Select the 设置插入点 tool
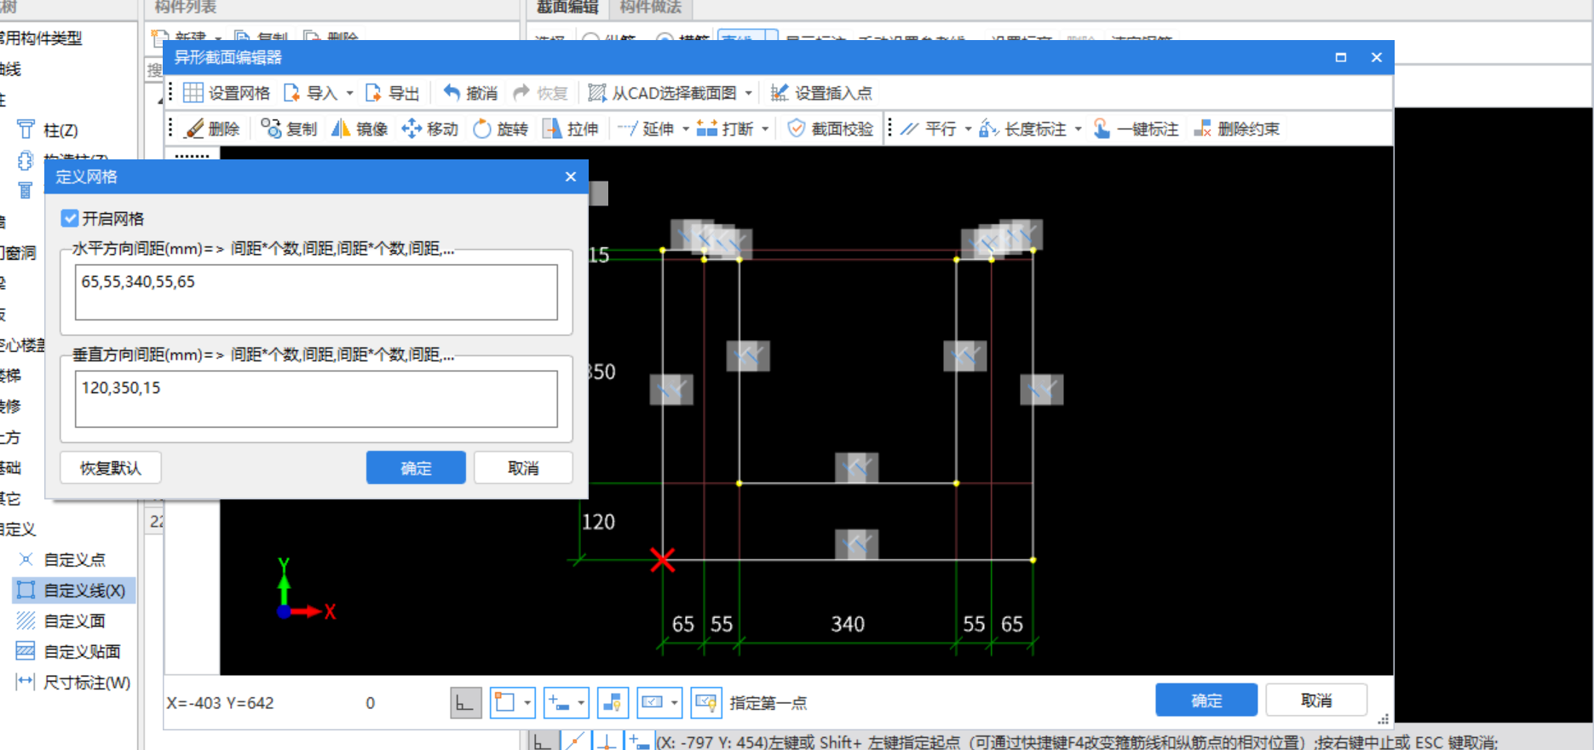This screenshot has width=1594, height=750. pyautogui.click(x=821, y=93)
